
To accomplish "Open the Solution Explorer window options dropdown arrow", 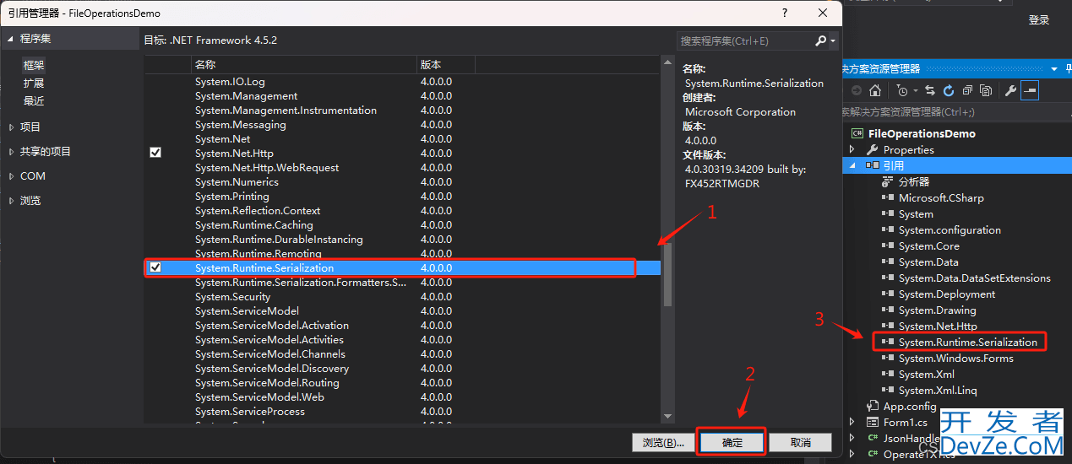I will [x=1053, y=68].
